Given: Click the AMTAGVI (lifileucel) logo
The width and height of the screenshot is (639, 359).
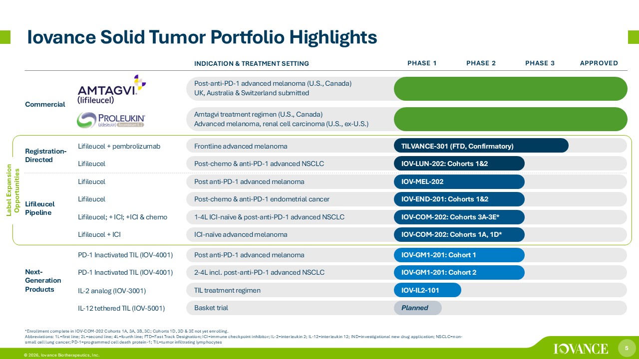Looking at the screenshot, I should [111, 90].
